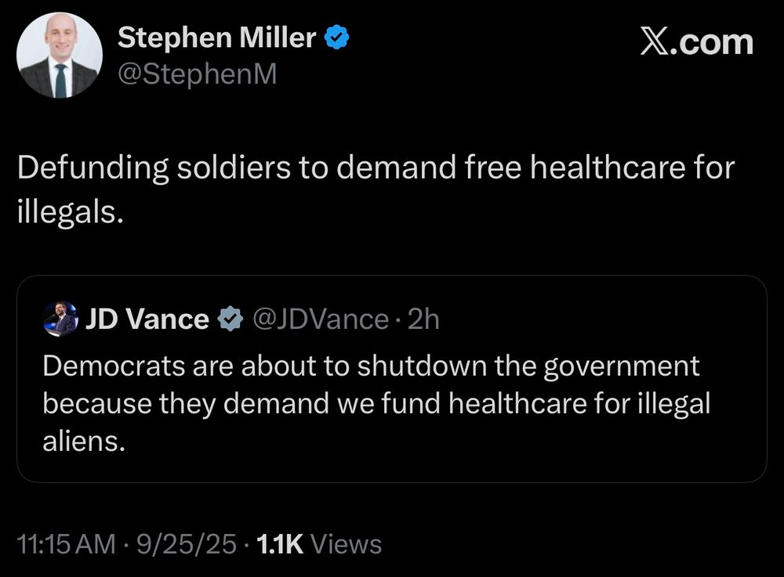
Task: Click the X.com logo
Action: pyautogui.click(x=695, y=41)
